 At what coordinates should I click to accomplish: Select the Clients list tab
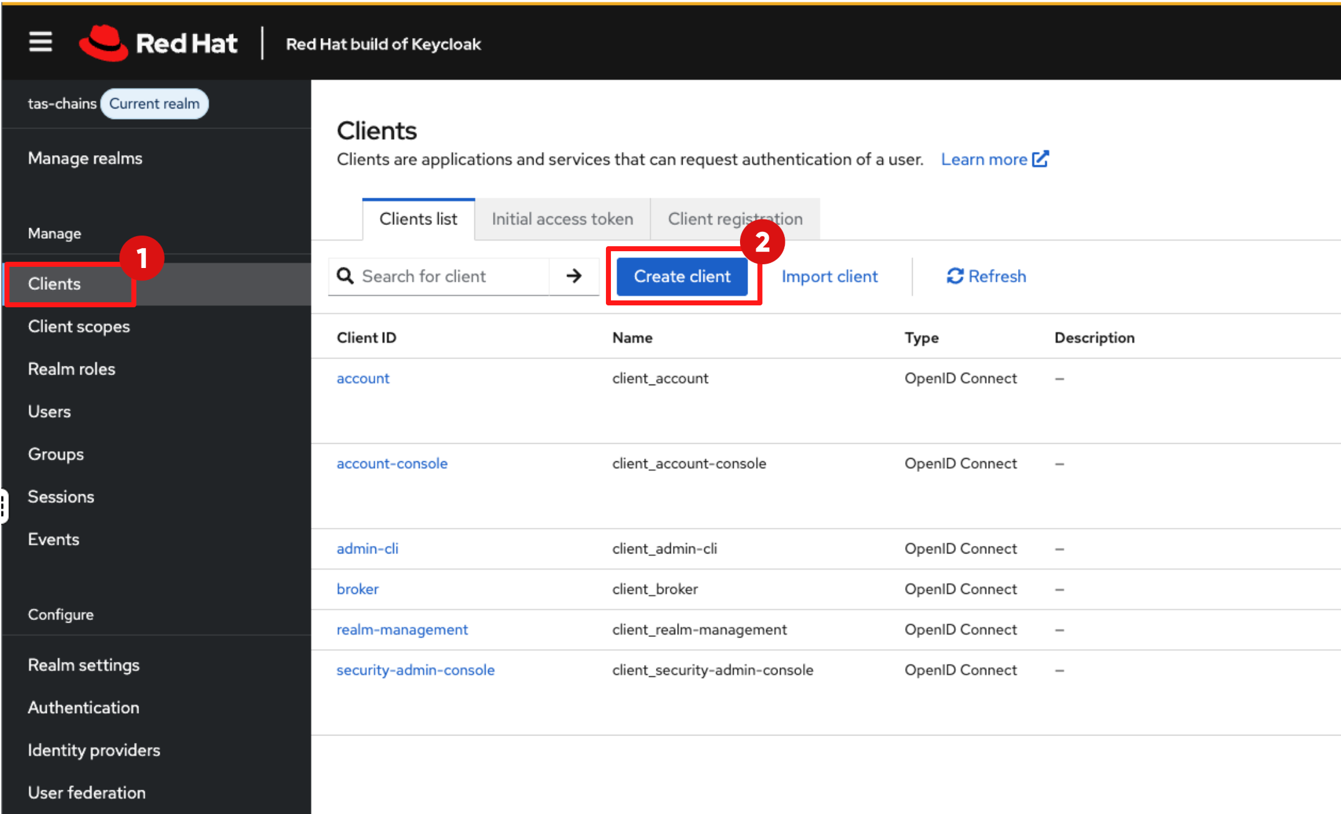418,219
